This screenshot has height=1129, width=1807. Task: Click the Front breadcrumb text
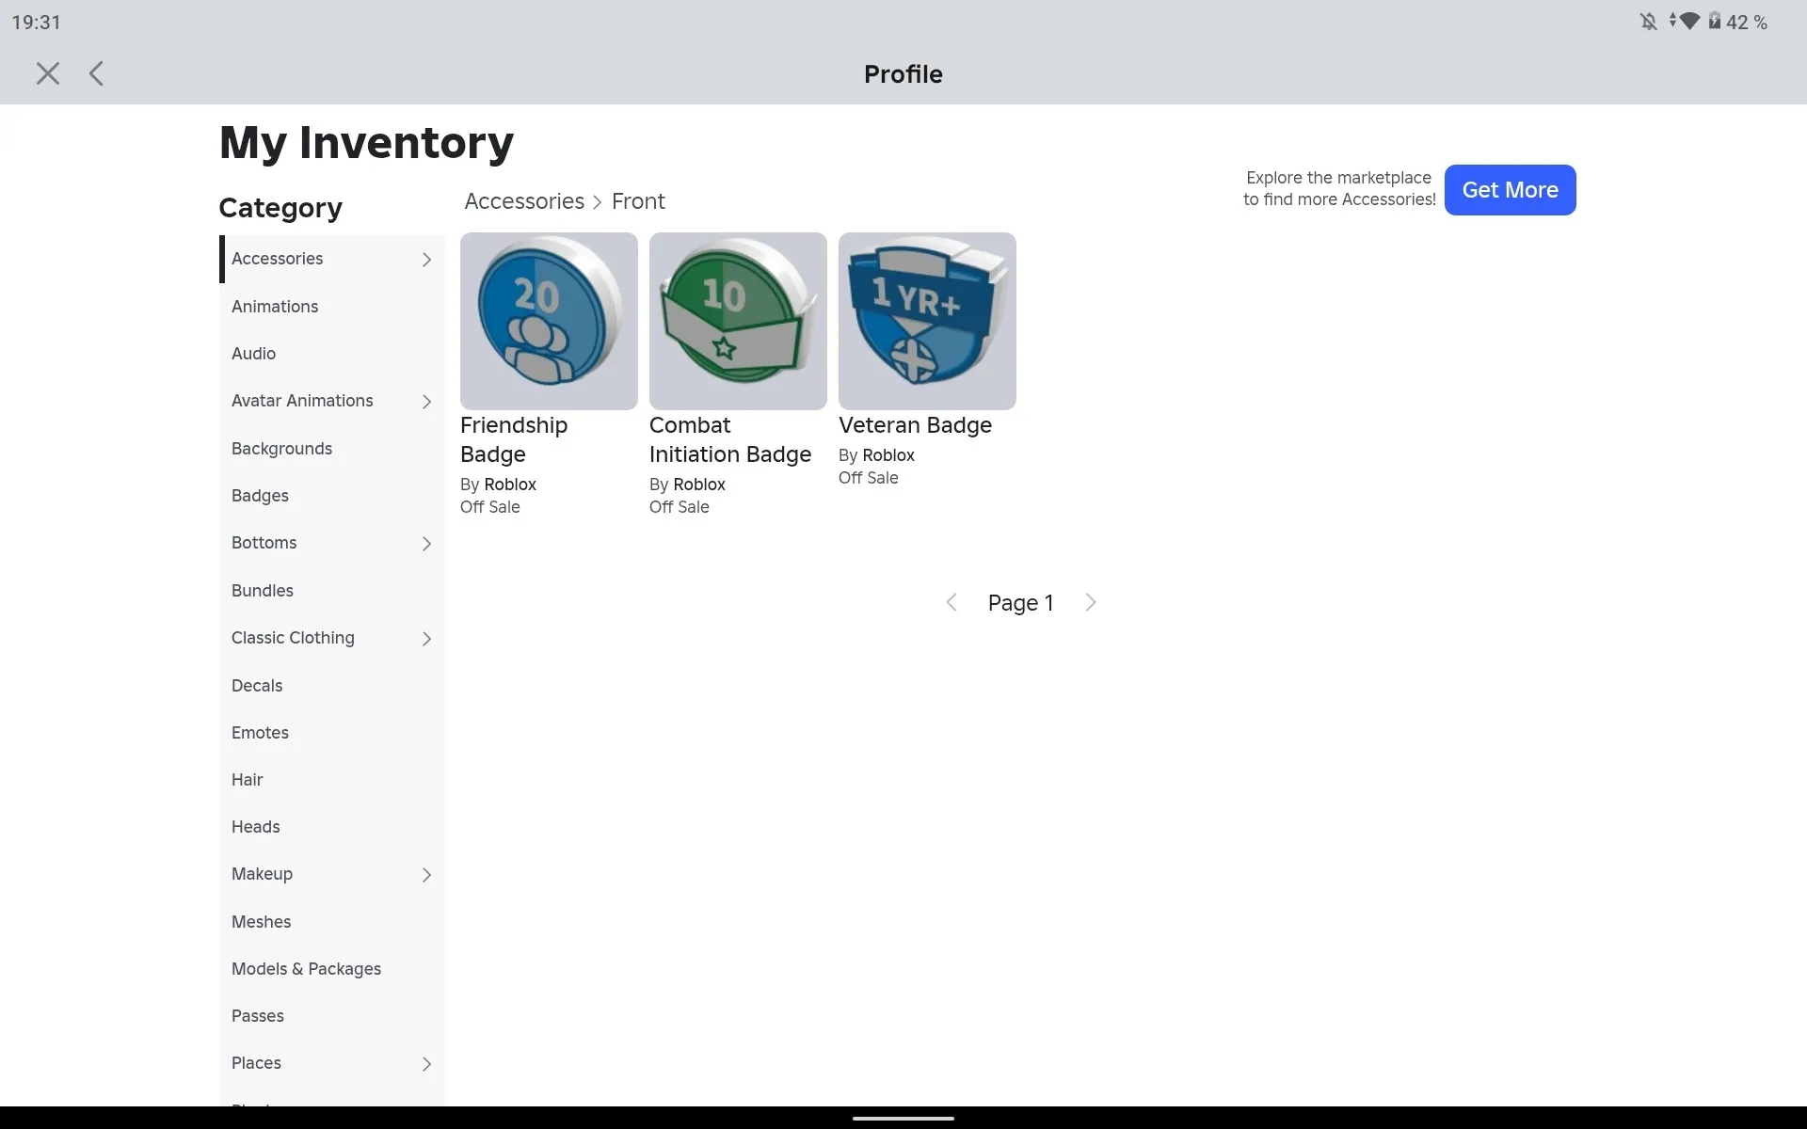coord(638,201)
